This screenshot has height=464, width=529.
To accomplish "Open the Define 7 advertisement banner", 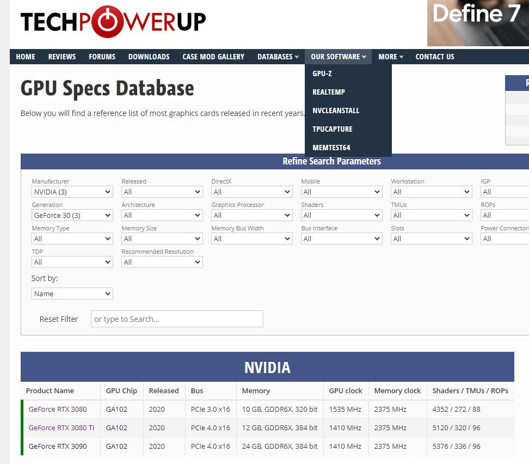I will click(x=478, y=23).
